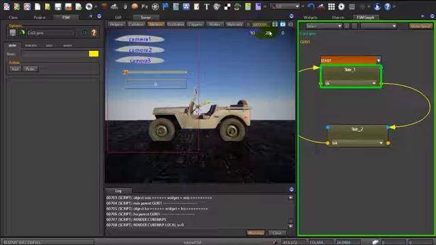Open settings via the gear icon
Screen dimensions: 436x245
point(341,6)
